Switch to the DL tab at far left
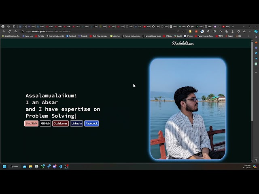The image size is (259, 194). point(23,26)
